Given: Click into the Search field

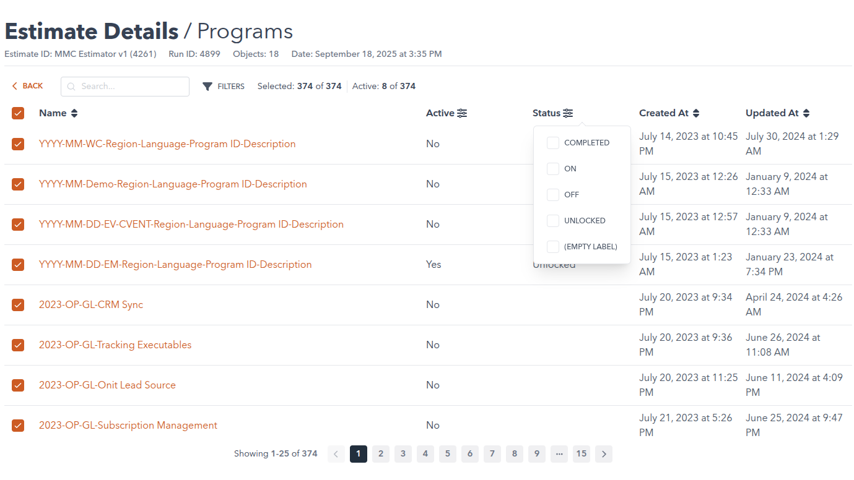Looking at the screenshot, I should click(x=131, y=87).
